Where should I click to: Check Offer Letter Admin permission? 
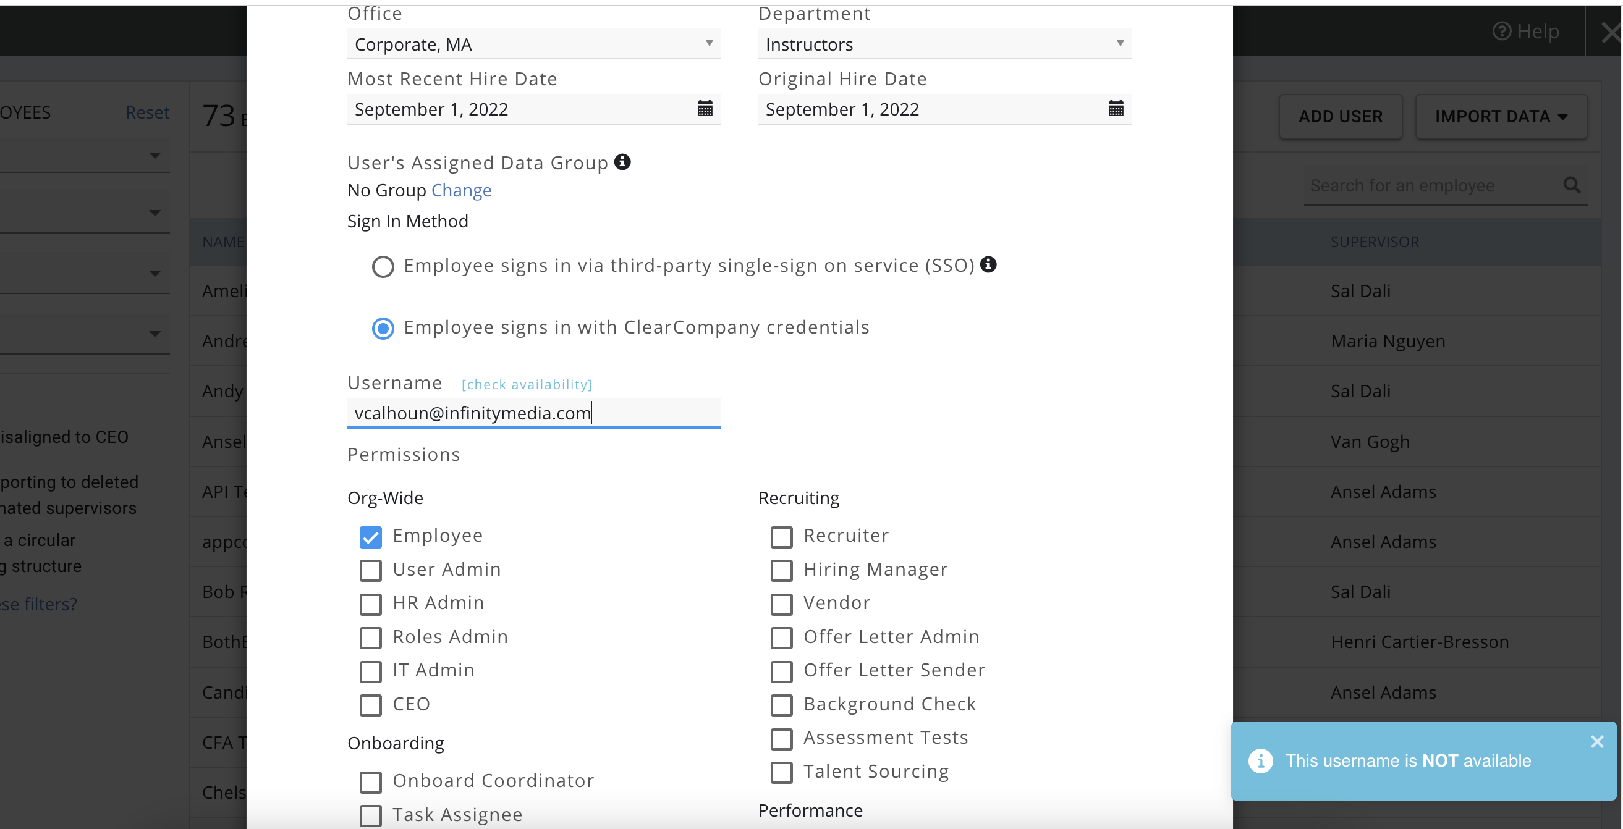point(781,638)
